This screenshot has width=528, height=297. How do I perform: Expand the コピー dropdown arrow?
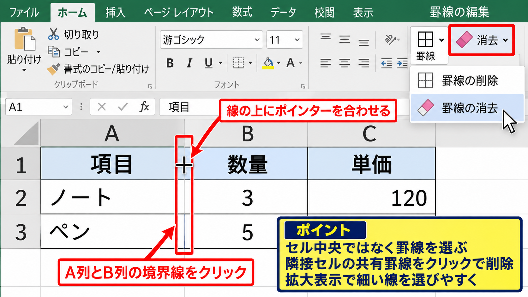pos(98,52)
